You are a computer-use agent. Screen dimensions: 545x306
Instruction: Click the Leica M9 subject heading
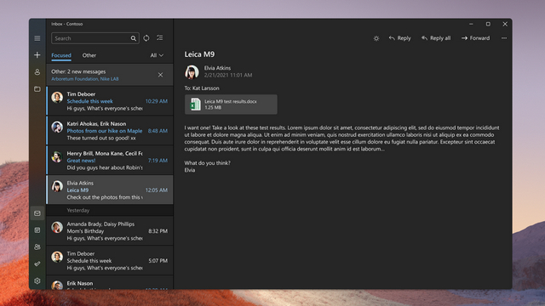[199, 54]
